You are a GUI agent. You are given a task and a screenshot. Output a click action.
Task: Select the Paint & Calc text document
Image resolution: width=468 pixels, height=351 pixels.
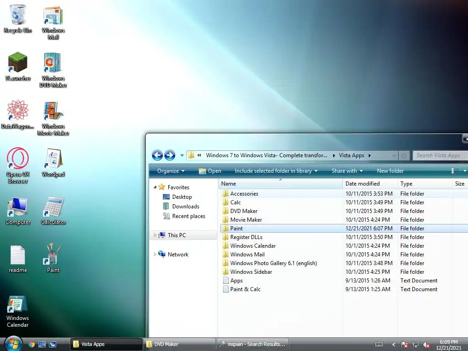click(x=344, y=289)
